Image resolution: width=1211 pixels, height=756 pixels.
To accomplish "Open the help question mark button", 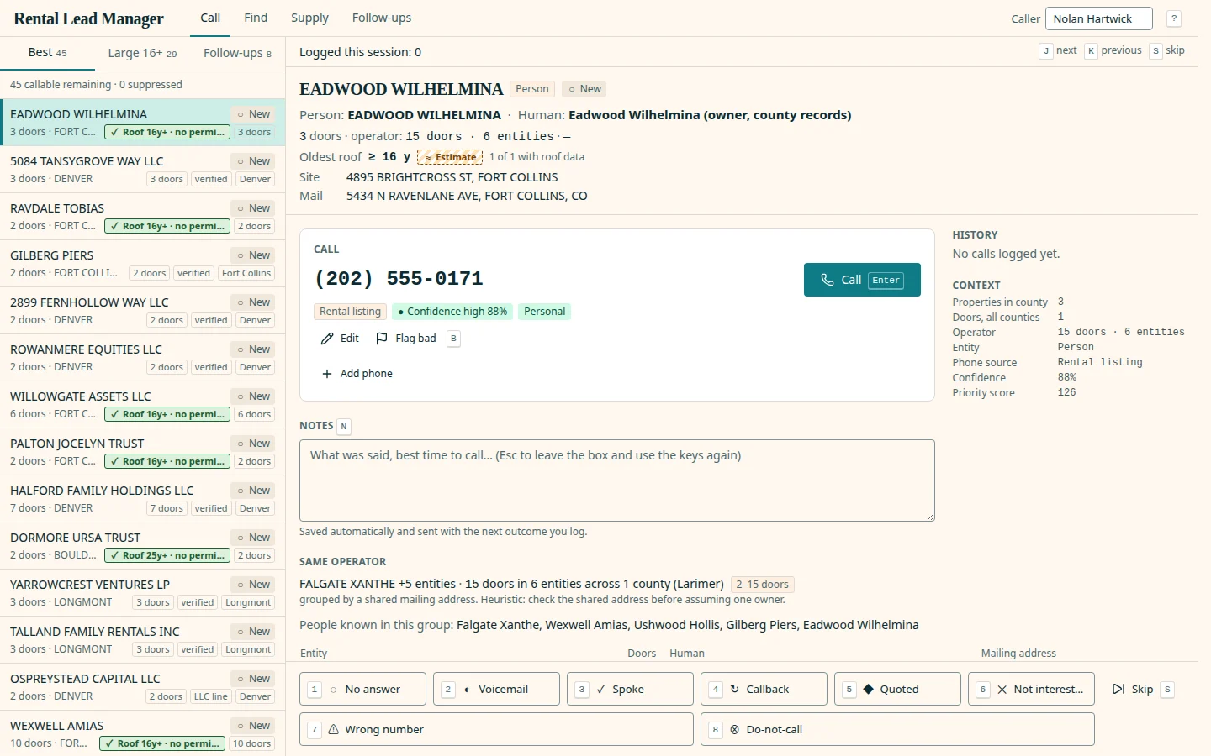I will [1175, 18].
